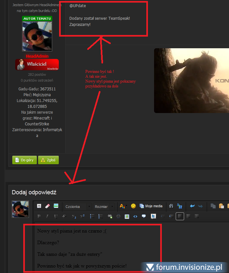Toggle underline formatting
Viewport: 229px width, 273px height.
(56, 216)
